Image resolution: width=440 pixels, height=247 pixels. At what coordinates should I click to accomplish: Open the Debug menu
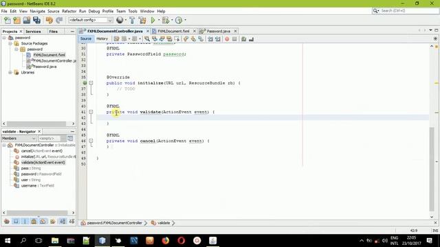click(x=94, y=11)
